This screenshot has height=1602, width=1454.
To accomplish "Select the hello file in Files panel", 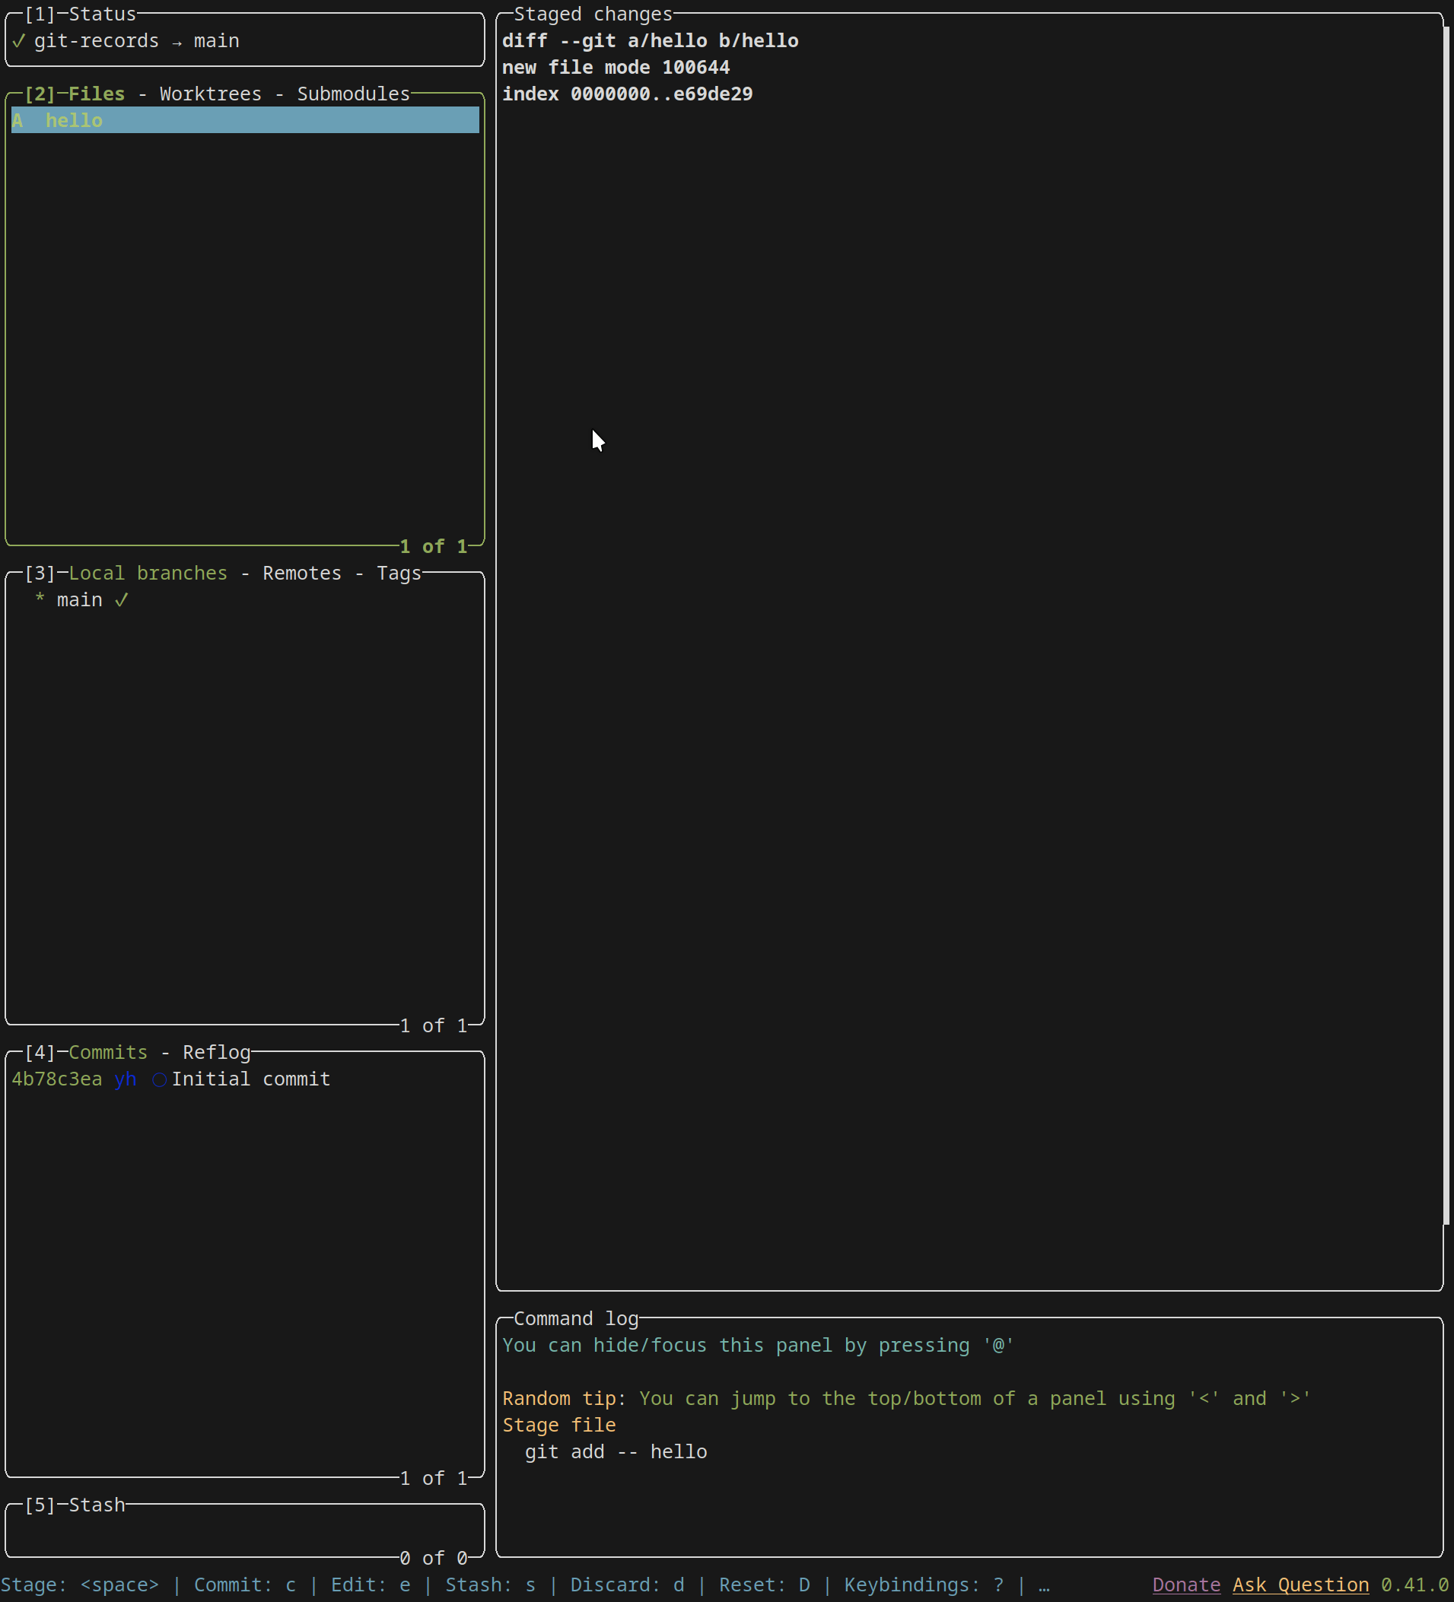I will (x=74, y=121).
